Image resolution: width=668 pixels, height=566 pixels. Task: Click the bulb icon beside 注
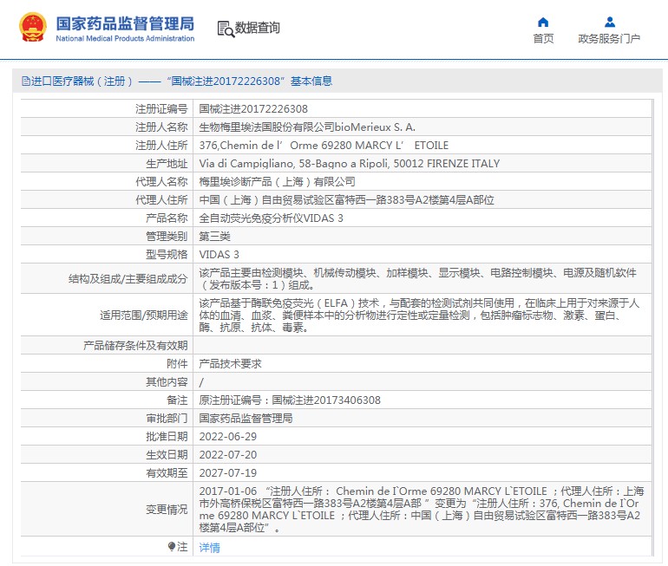[x=172, y=547]
